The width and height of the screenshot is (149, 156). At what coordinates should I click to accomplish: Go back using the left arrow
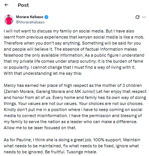[x=6, y=5]
